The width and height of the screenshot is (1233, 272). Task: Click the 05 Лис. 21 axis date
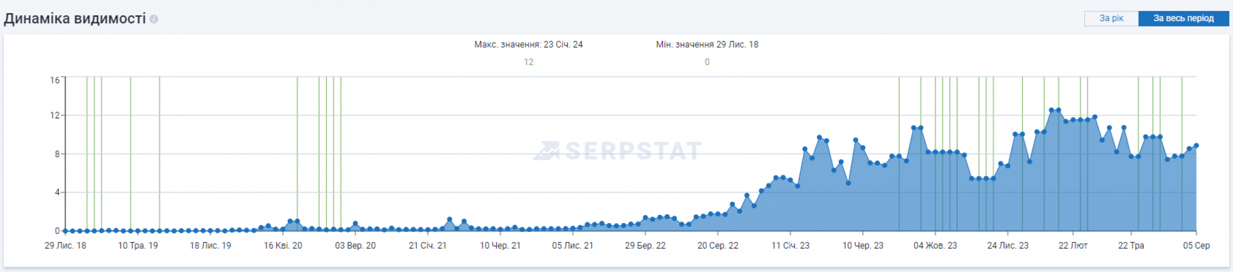tap(572, 246)
